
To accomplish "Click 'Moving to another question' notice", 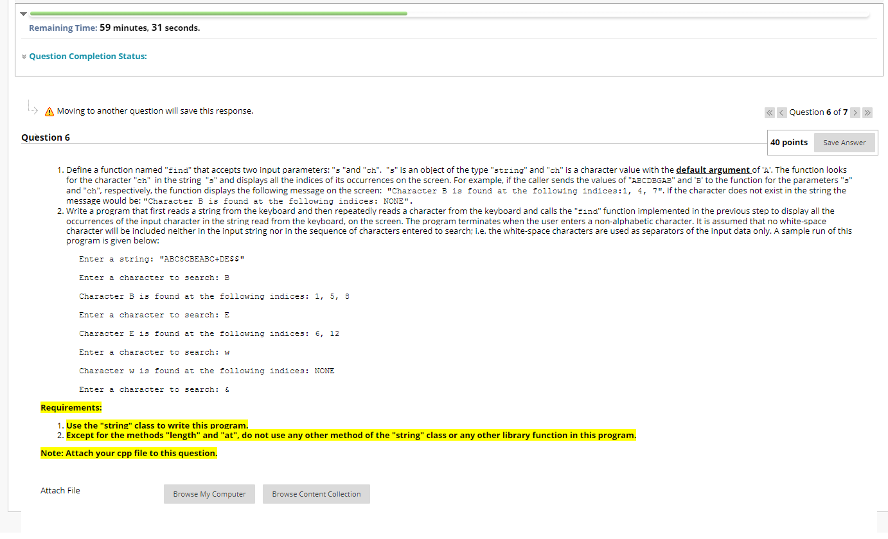I will 155,111.
